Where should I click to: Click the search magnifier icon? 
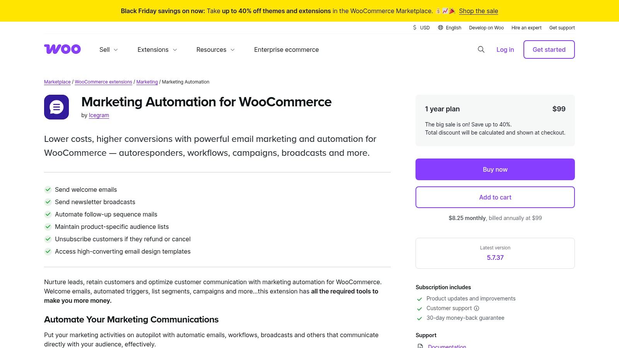point(481,49)
